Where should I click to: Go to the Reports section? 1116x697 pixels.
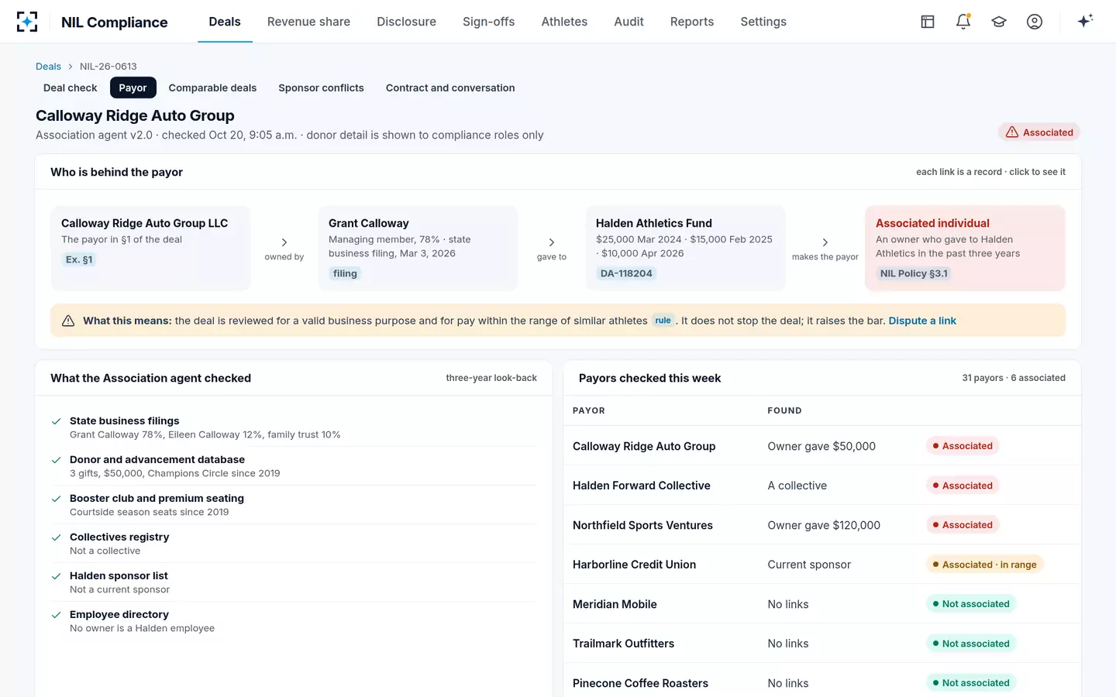point(692,22)
